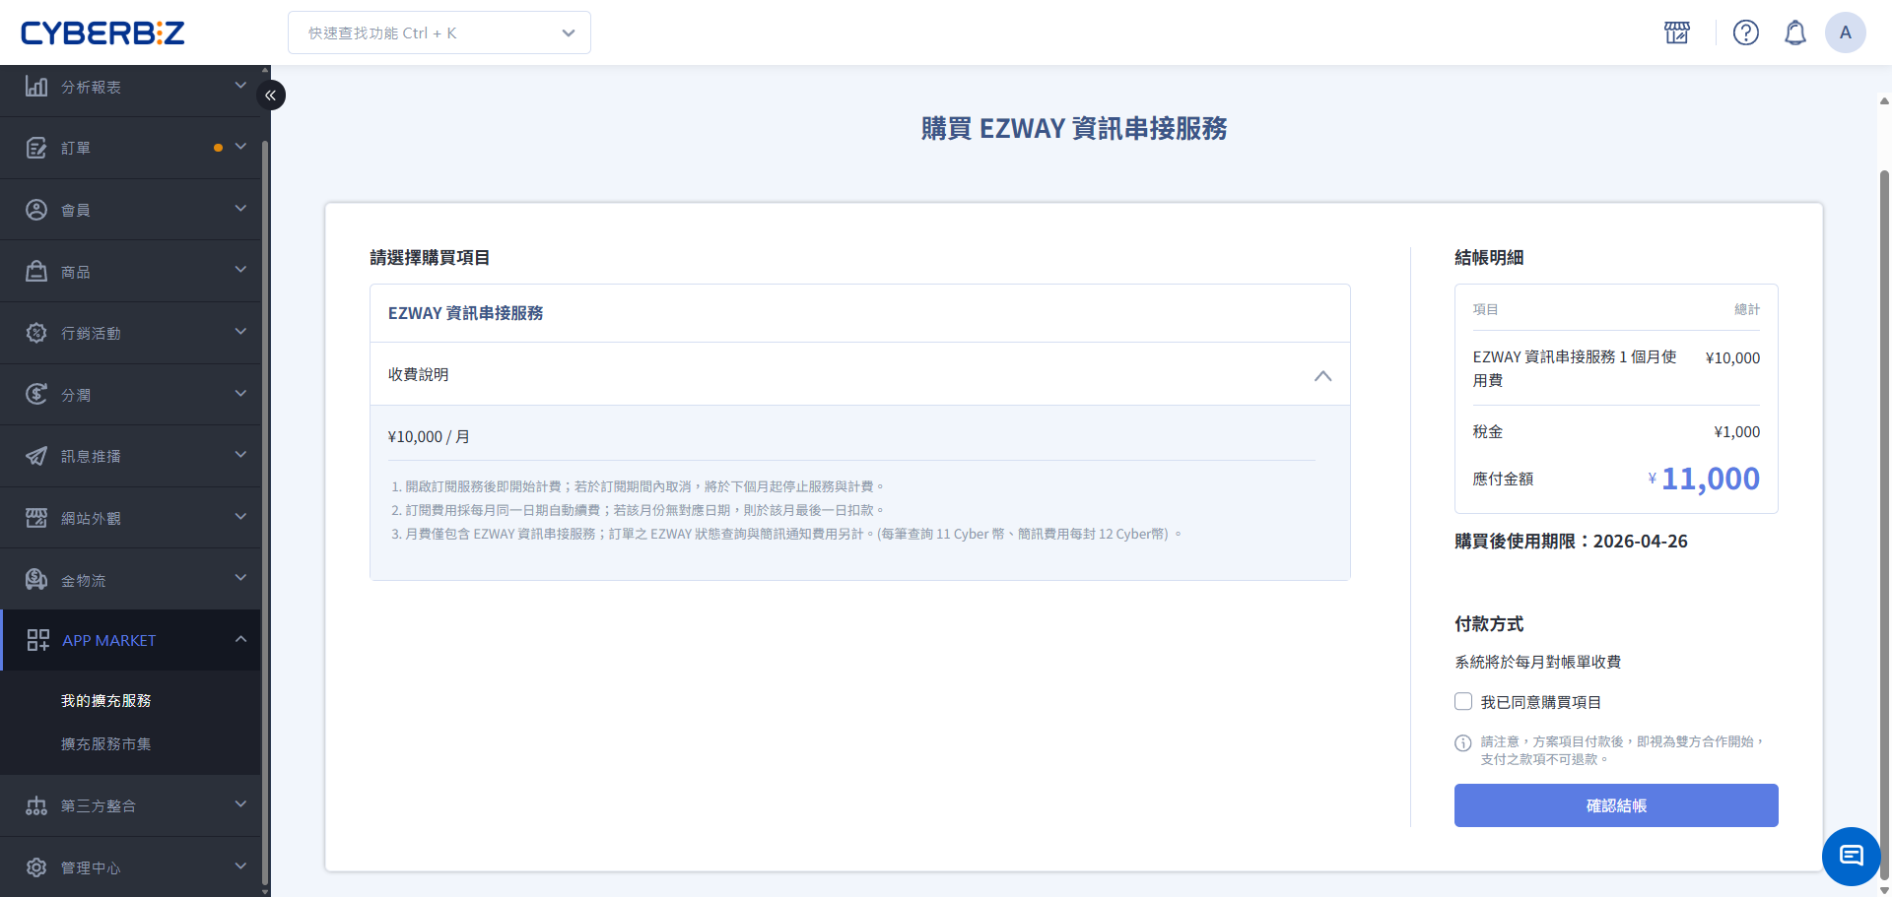The height and width of the screenshot is (897, 1892).
Task: Check the agree to purchase checkbox
Action: click(x=1463, y=702)
